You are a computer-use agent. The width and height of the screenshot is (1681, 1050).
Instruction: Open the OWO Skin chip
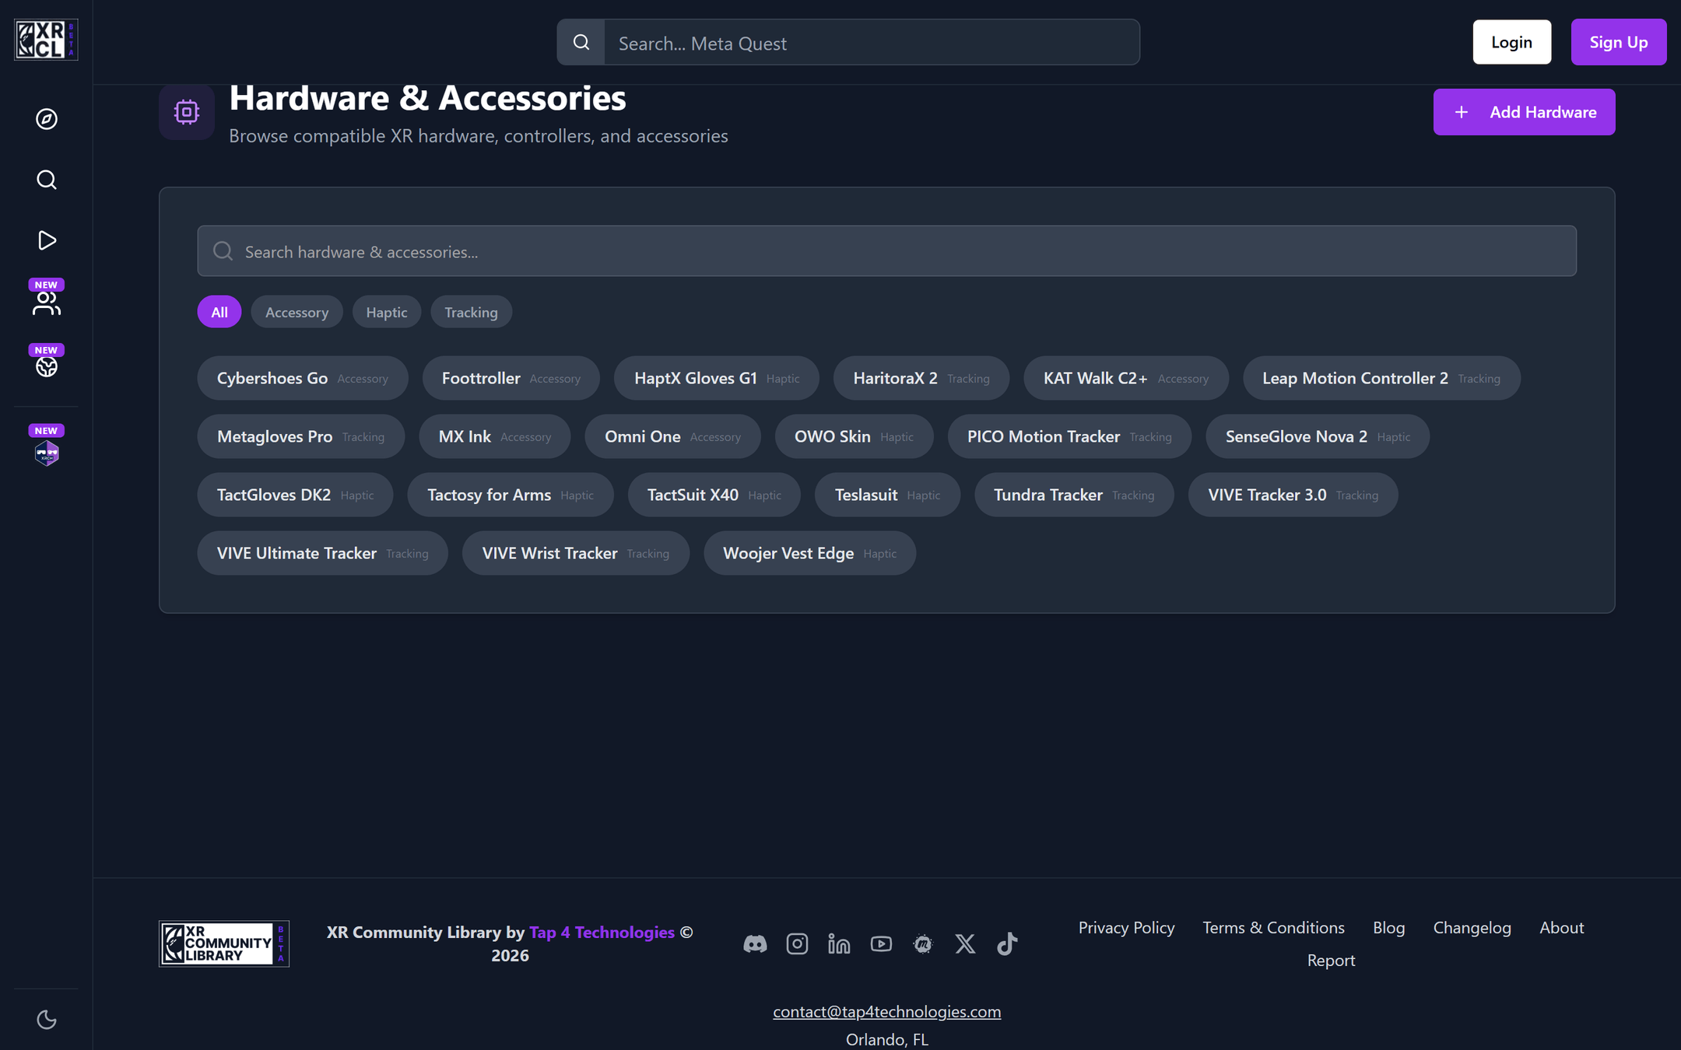[x=854, y=436]
